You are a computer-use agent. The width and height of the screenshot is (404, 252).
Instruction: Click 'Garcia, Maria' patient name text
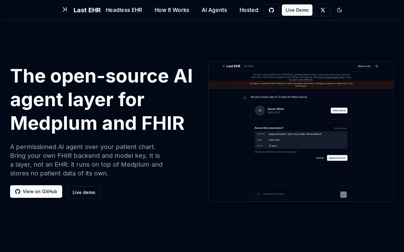[x=276, y=109]
